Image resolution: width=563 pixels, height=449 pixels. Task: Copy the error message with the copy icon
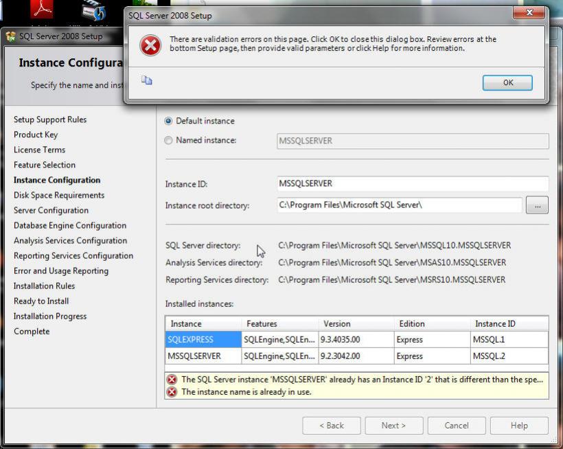[146, 80]
